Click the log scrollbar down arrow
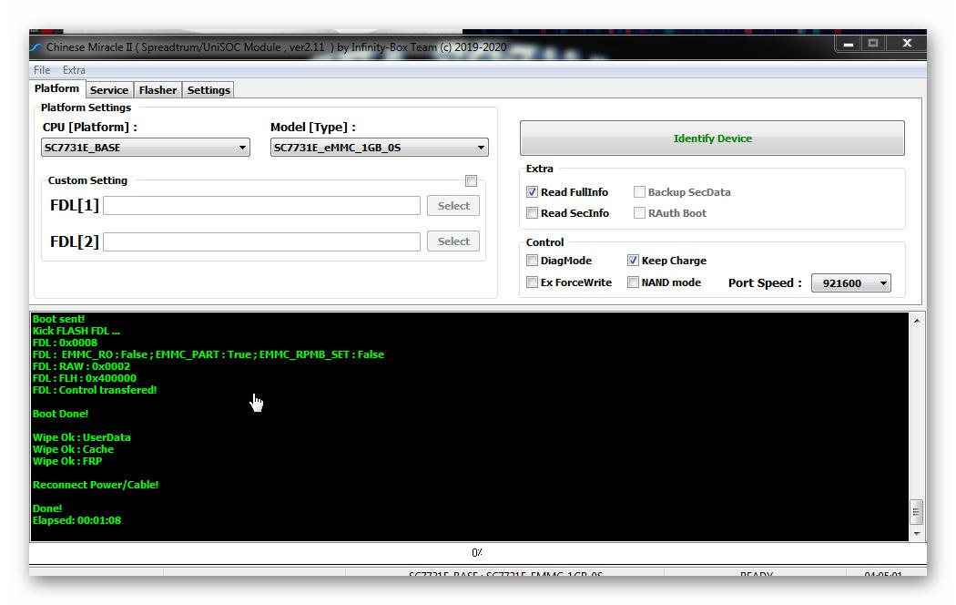The height and width of the screenshot is (605, 956). click(916, 534)
